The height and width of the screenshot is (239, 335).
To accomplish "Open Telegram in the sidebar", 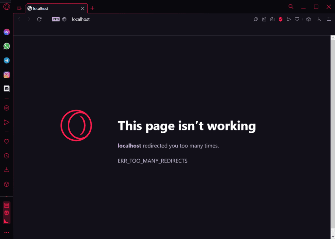I will [7, 60].
